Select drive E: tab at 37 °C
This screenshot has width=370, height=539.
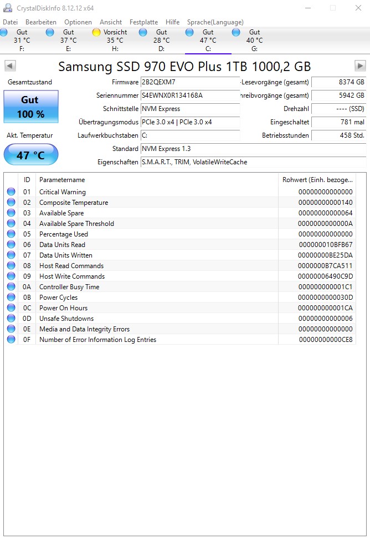pos(69,40)
